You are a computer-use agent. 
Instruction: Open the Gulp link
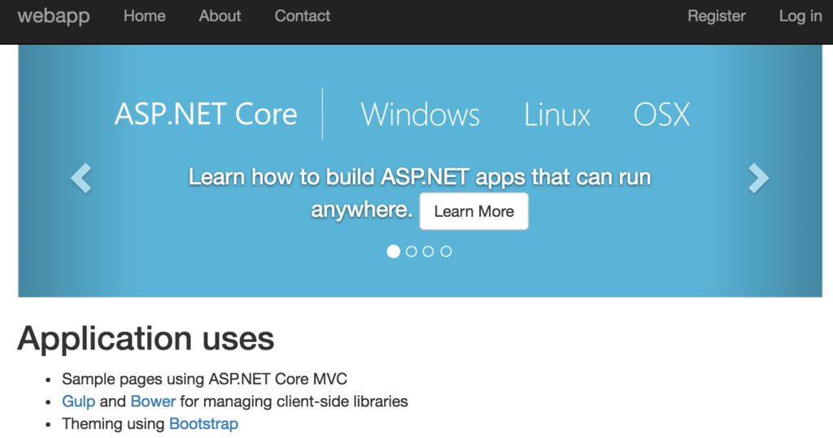click(79, 401)
